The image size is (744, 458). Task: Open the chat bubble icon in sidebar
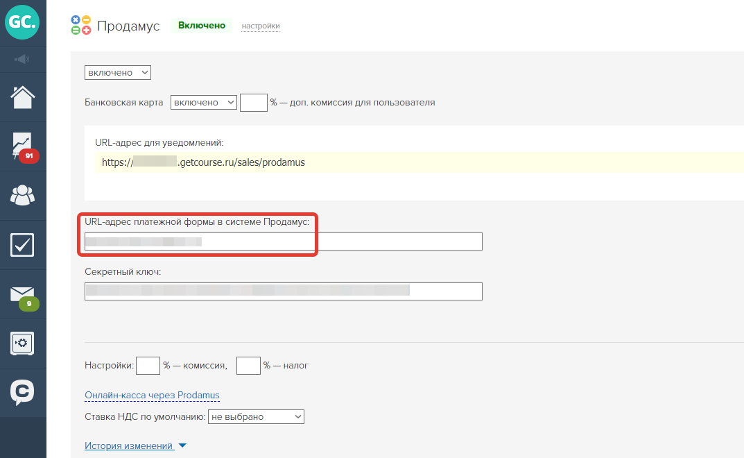click(x=22, y=393)
